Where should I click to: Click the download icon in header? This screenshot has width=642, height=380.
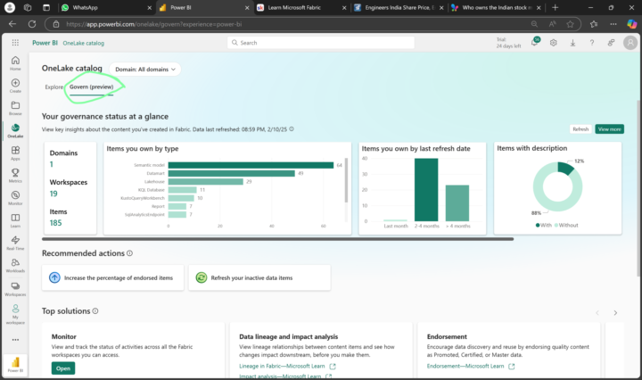[572, 43]
